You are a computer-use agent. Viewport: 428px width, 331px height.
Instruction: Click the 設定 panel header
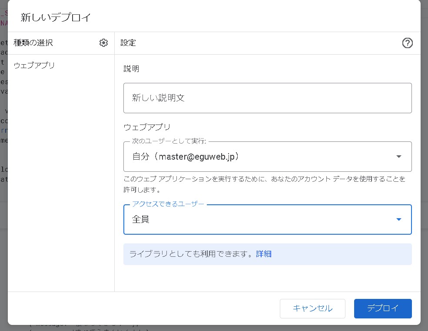[128, 43]
